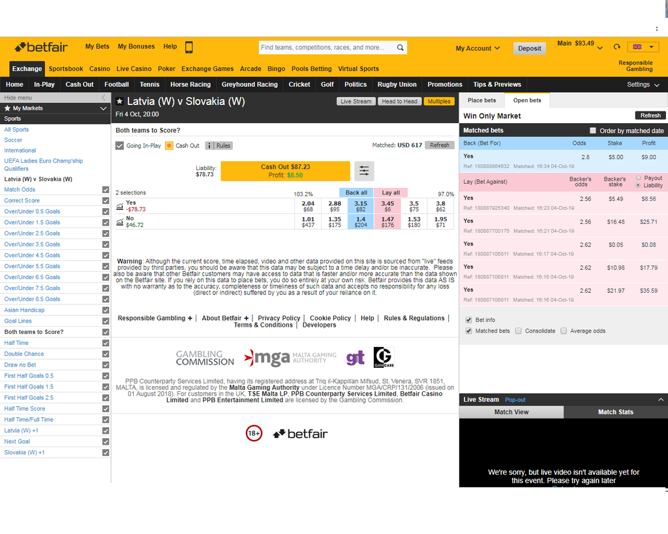The height and width of the screenshot is (534, 668).
Task: Click the Cash Out $87.23 button
Action: [286, 171]
